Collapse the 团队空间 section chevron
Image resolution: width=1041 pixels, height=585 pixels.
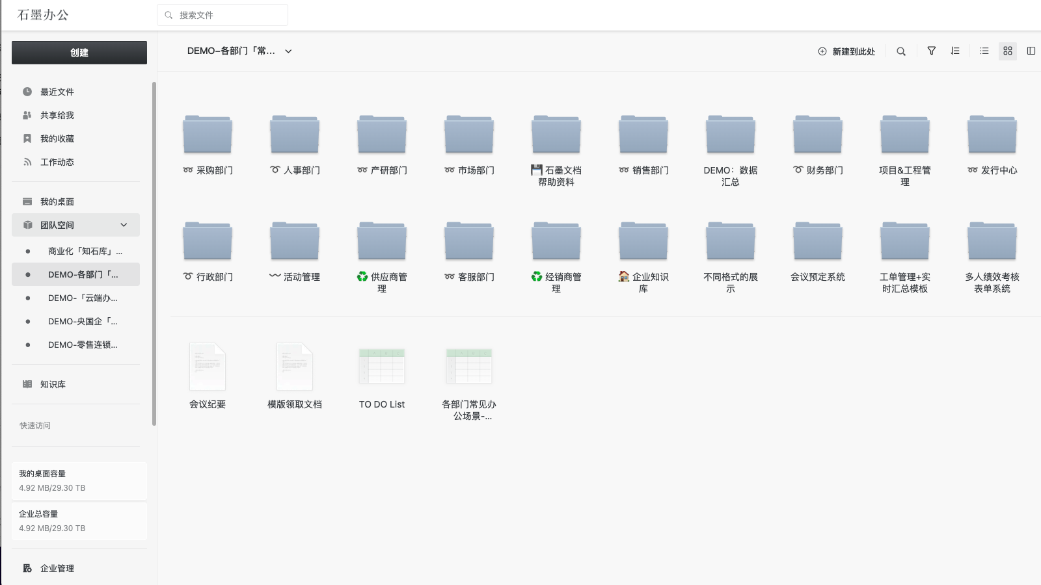pos(124,225)
